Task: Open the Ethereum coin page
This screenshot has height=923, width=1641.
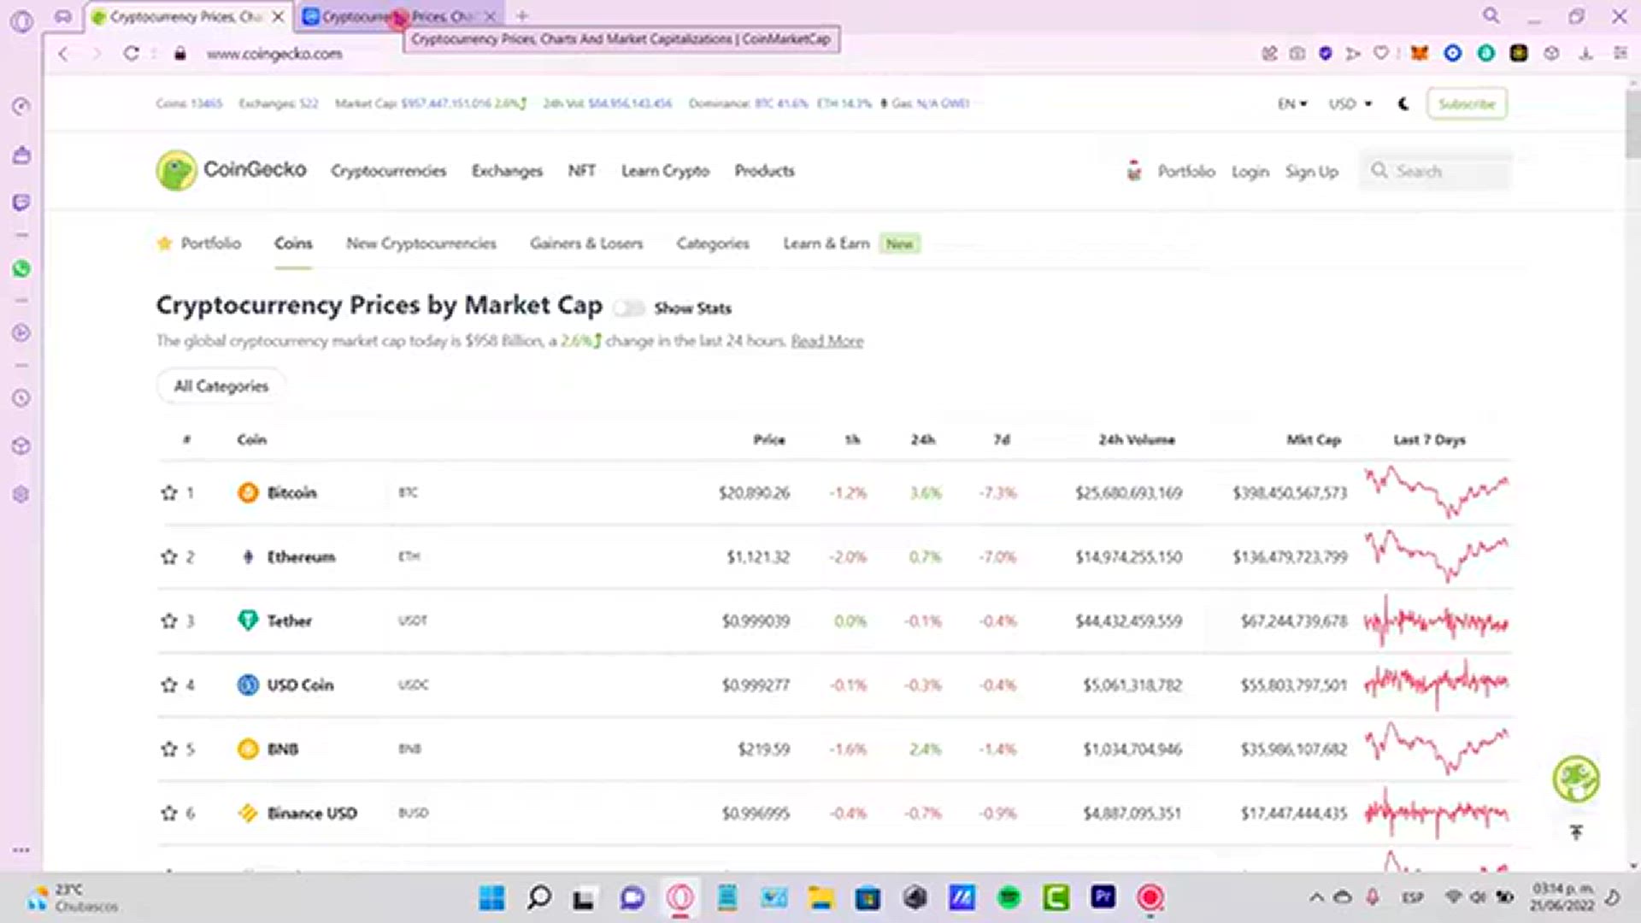Action: coord(301,557)
